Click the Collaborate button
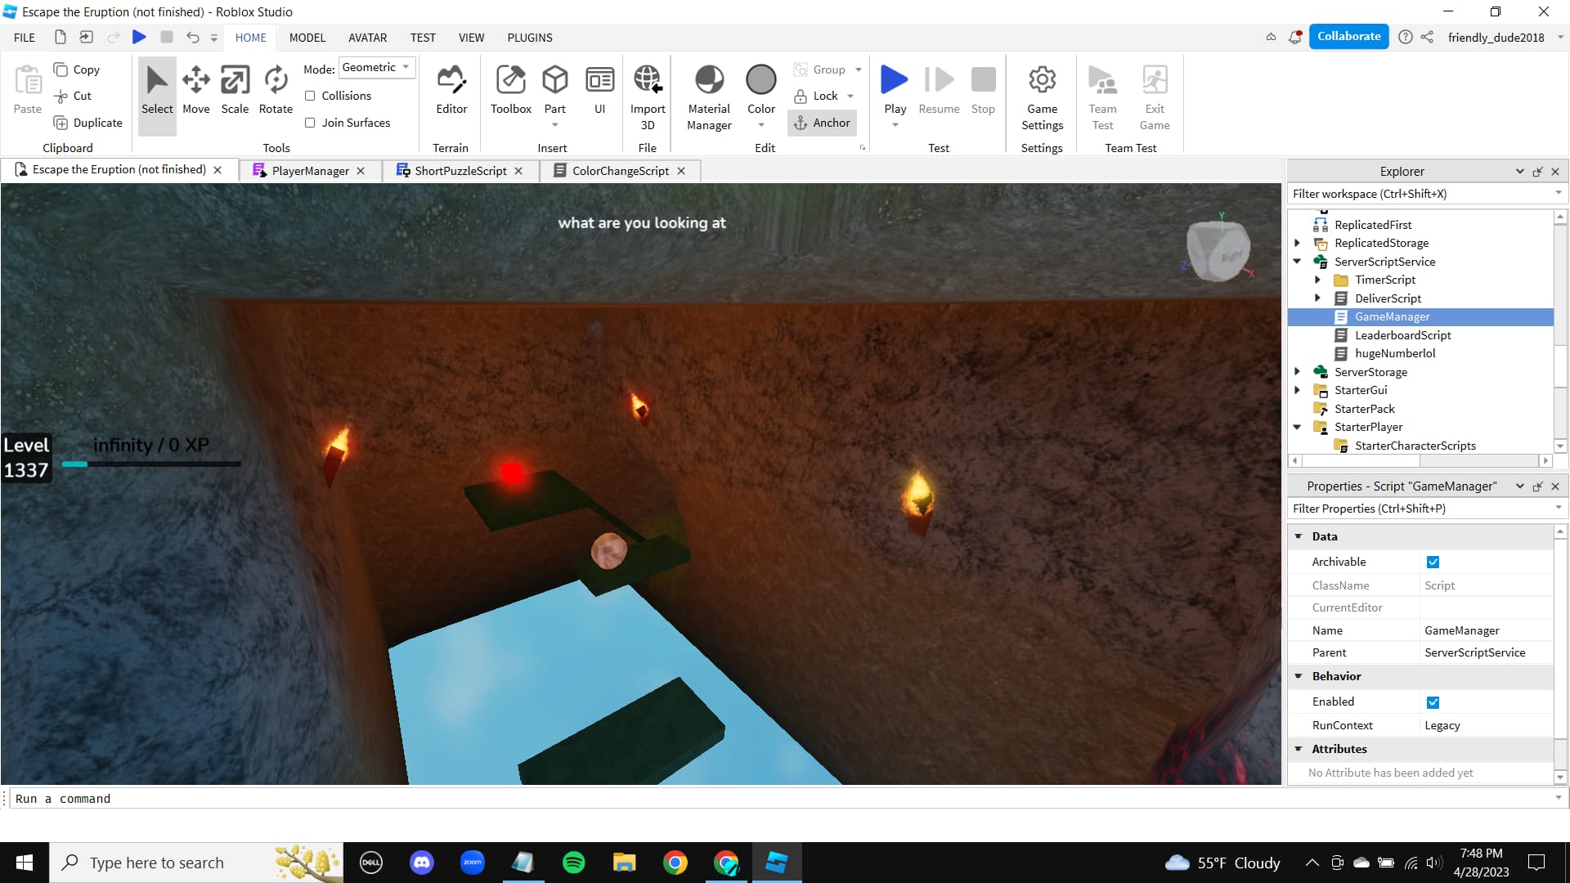This screenshot has height=883, width=1570. click(x=1348, y=36)
